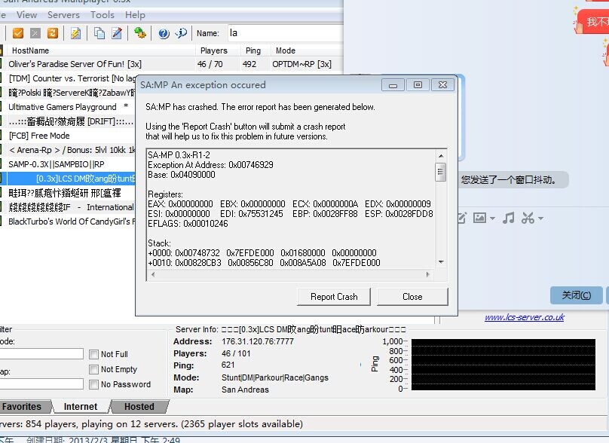The height and width of the screenshot is (443, 609).
Task: Open the Help menu
Action: 135,15
